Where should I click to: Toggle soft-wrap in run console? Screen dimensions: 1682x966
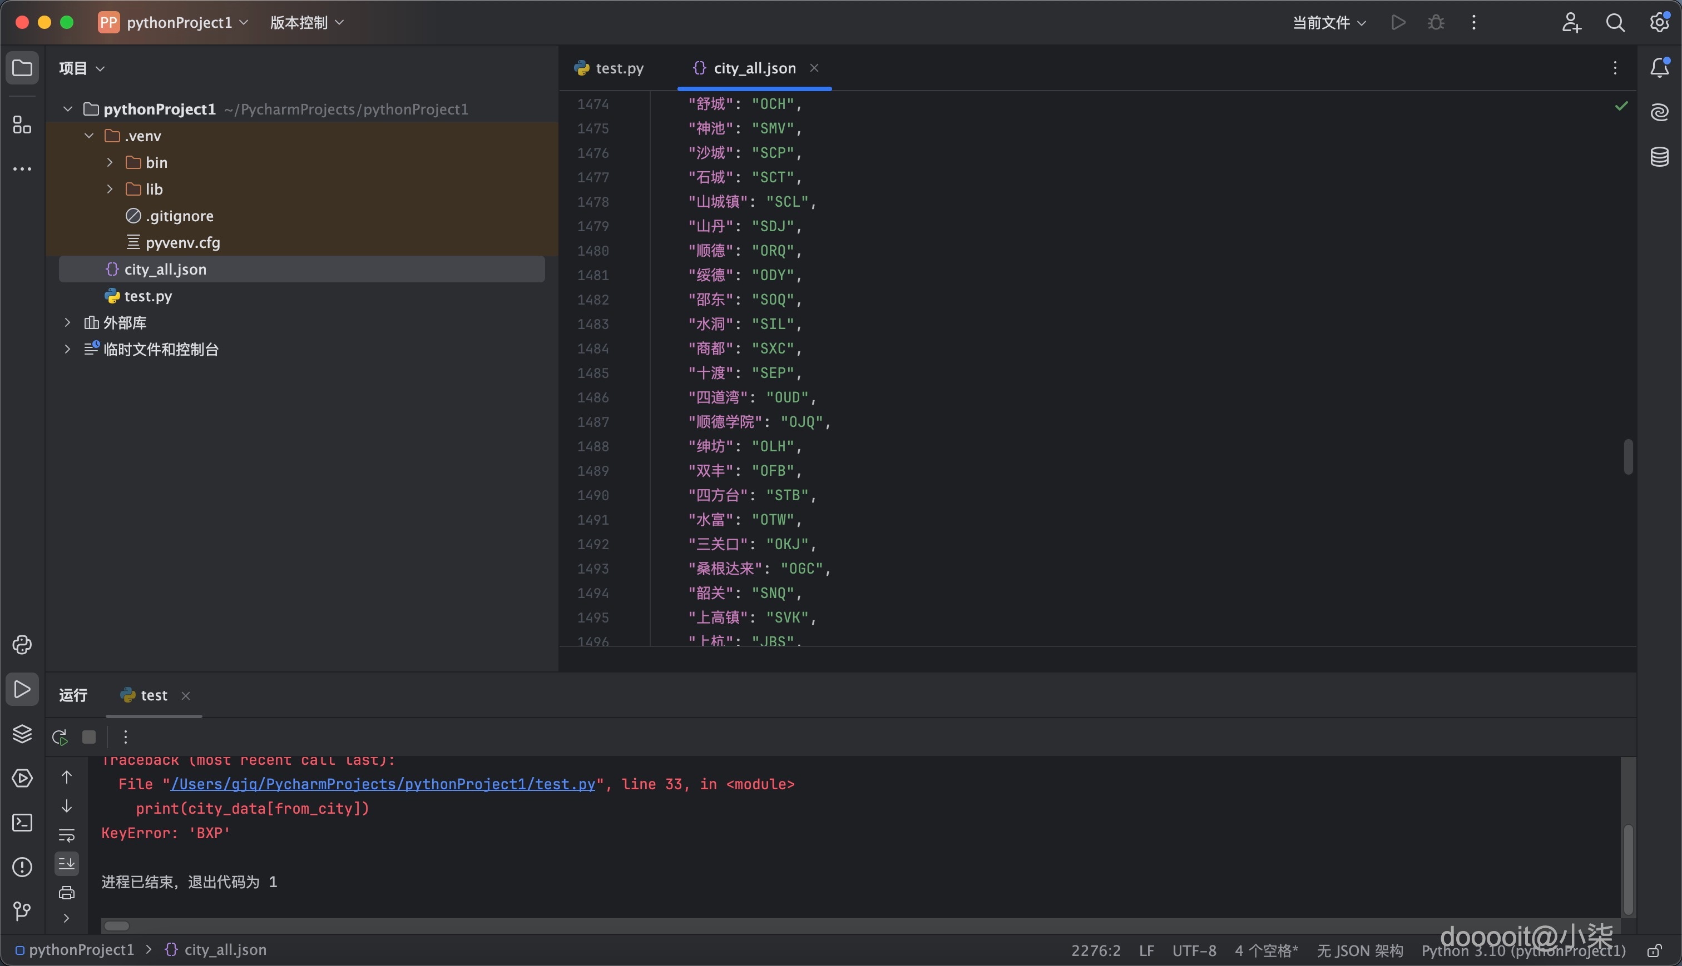pos(66,835)
